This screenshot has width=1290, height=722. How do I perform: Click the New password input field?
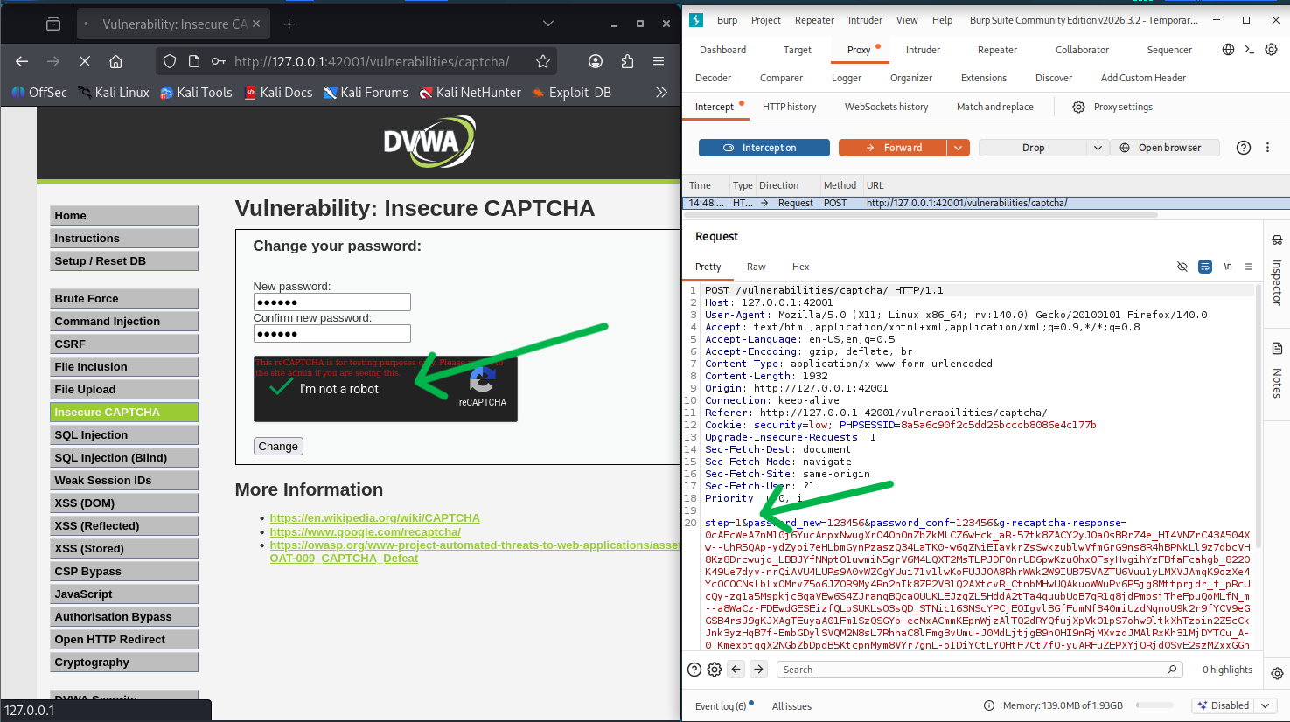click(x=331, y=302)
